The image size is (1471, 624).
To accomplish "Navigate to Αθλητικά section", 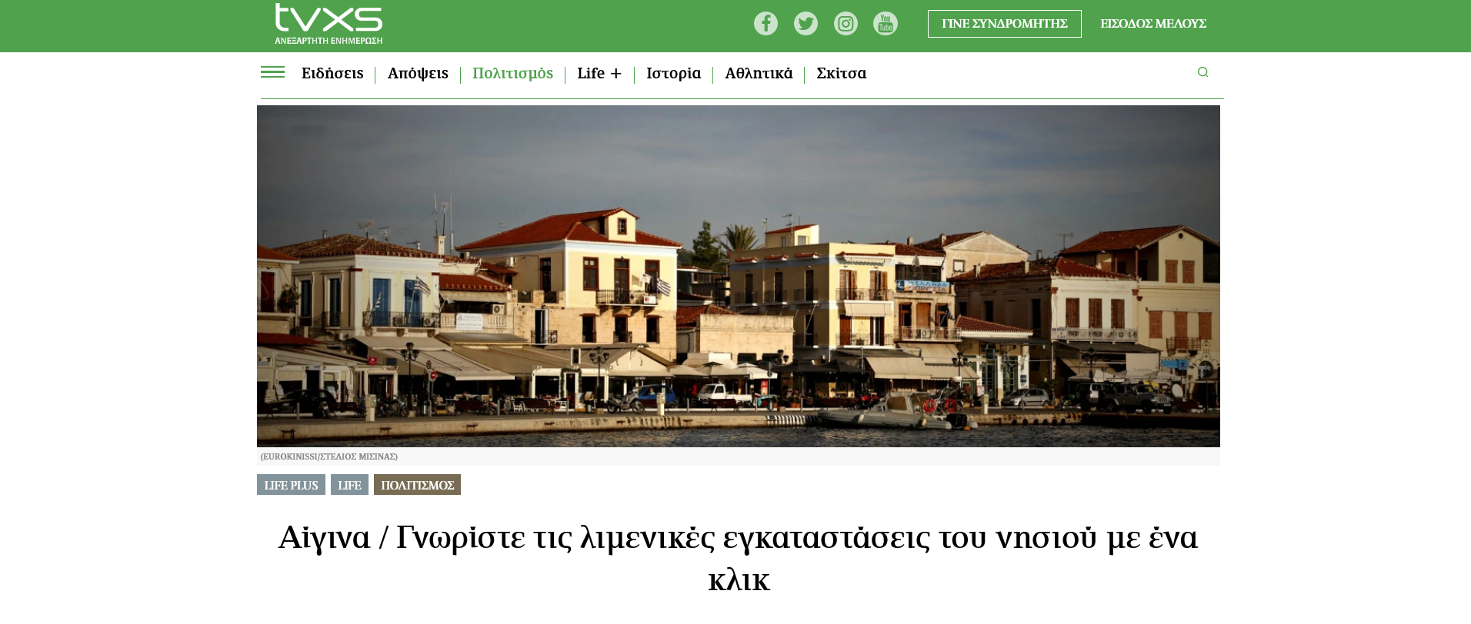I will pos(759,74).
